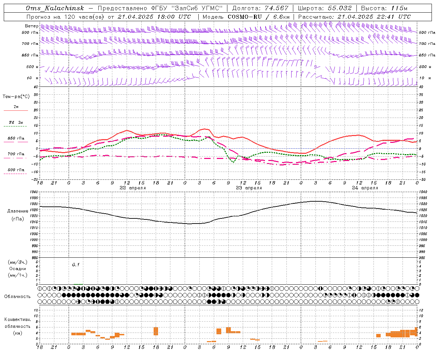Viewport: 437px width, 350px height.
Task: Select the Модель COSMO-RU / 6.6км text
Action: 246,17
